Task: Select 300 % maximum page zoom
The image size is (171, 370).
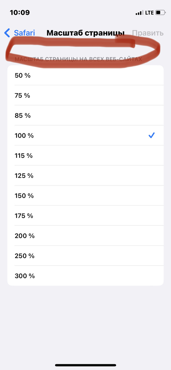Action: coord(85,276)
